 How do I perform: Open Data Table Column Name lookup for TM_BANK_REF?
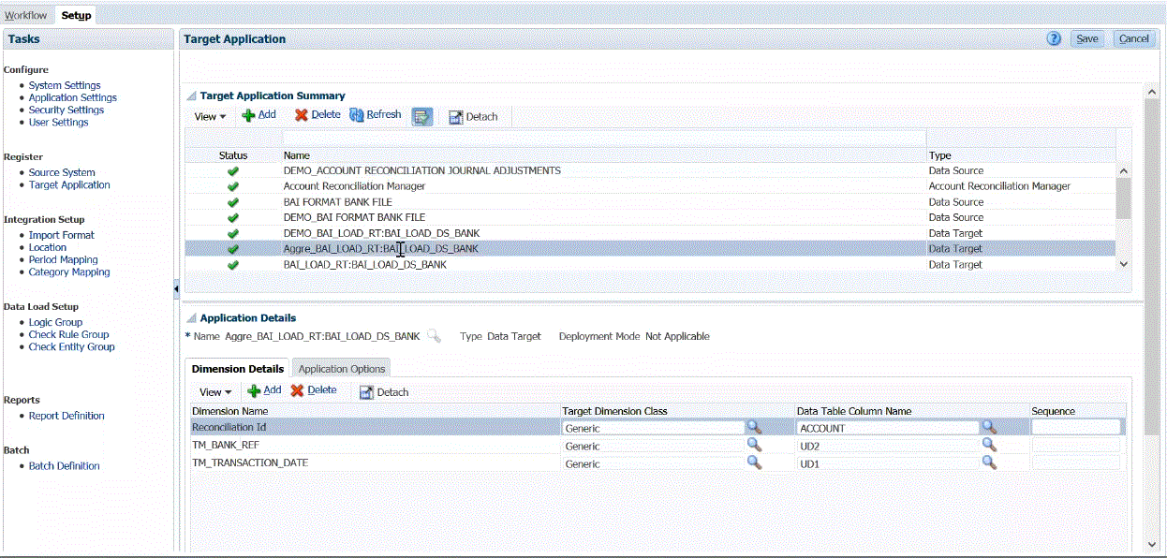click(x=990, y=445)
